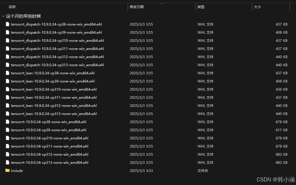Select tensorrt-10.9.0.34-cp312-none-win_amd64.whl file name

[x=50, y=155]
